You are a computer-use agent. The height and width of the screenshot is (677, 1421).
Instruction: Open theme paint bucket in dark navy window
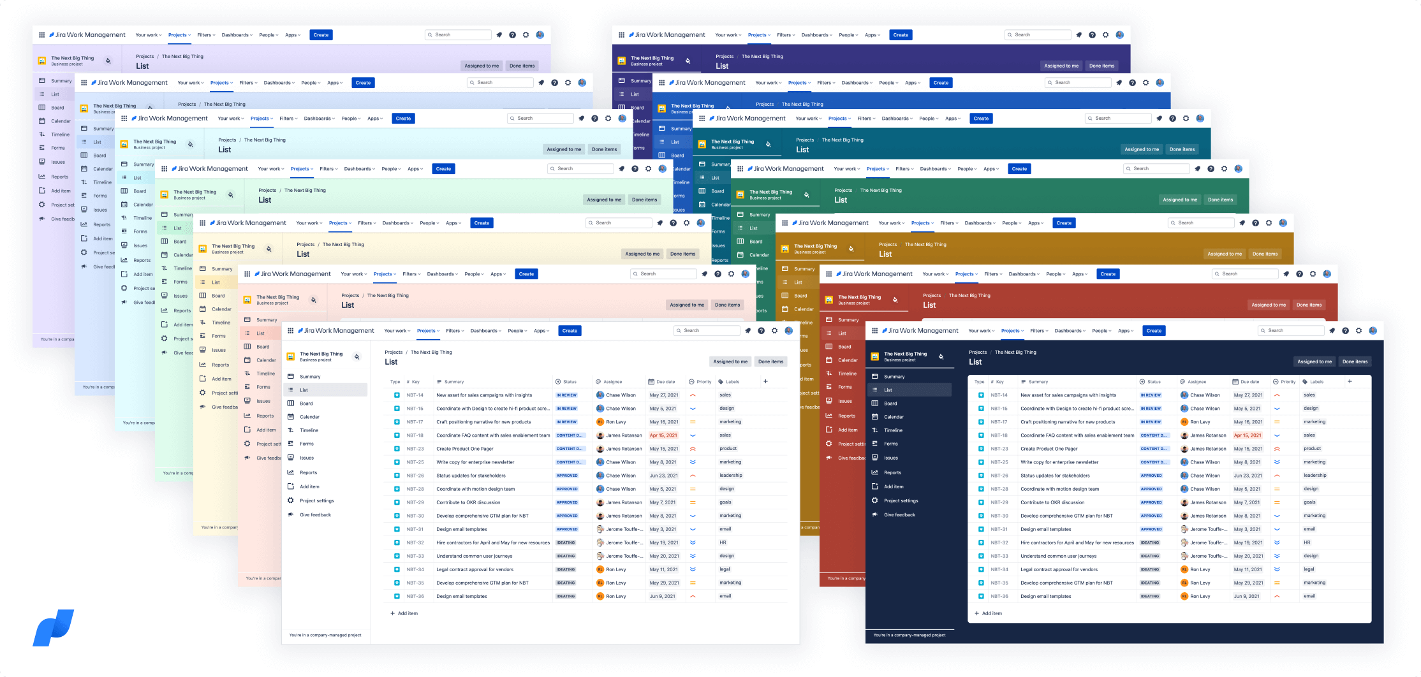[941, 357]
